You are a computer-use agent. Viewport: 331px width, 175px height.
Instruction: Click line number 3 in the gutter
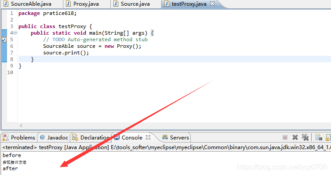point(11,26)
